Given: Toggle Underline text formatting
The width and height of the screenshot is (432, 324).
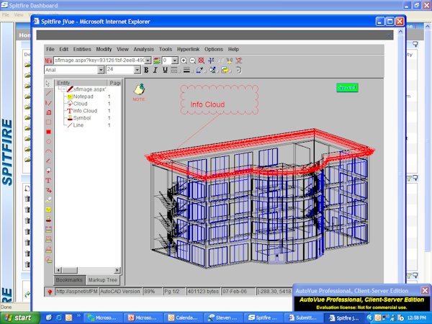Looking at the screenshot, I should point(165,70).
